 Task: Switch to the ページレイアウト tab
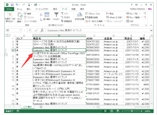pyautogui.click(x=42, y=9)
